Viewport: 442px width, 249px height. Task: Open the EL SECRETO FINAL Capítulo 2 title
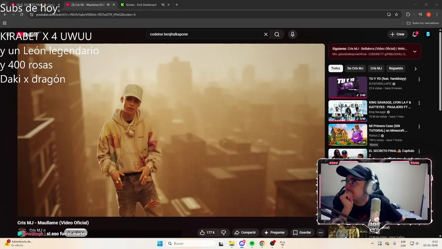(x=391, y=153)
